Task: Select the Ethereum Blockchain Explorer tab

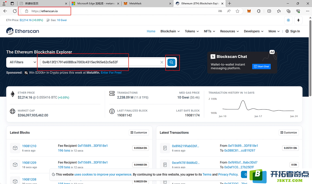Action: click(x=199, y=4)
